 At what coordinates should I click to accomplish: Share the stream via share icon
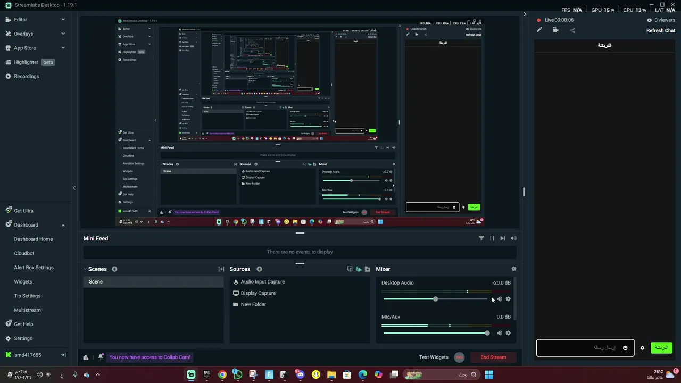572,30
